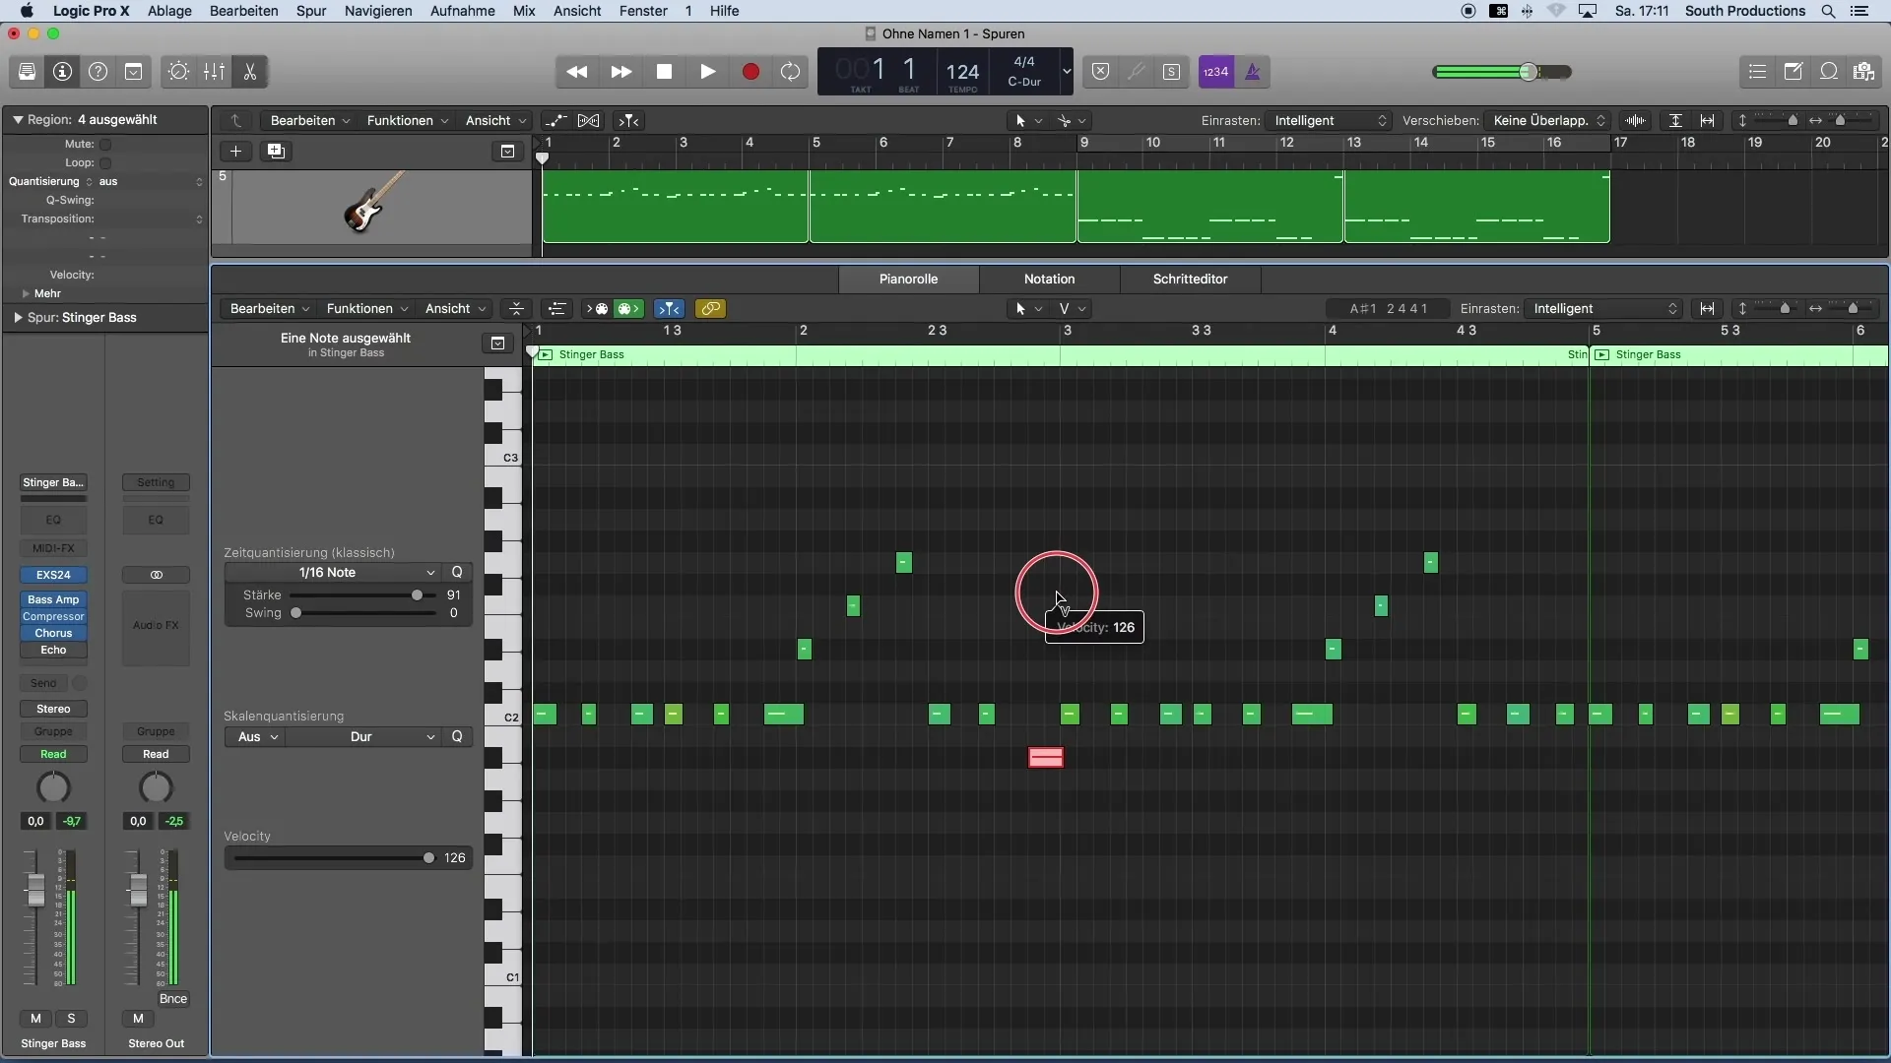Enable the Loop checkbox in Region inspector
Image resolution: width=1891 pixels, height=1063 pixels.
(x=105, y=163)
